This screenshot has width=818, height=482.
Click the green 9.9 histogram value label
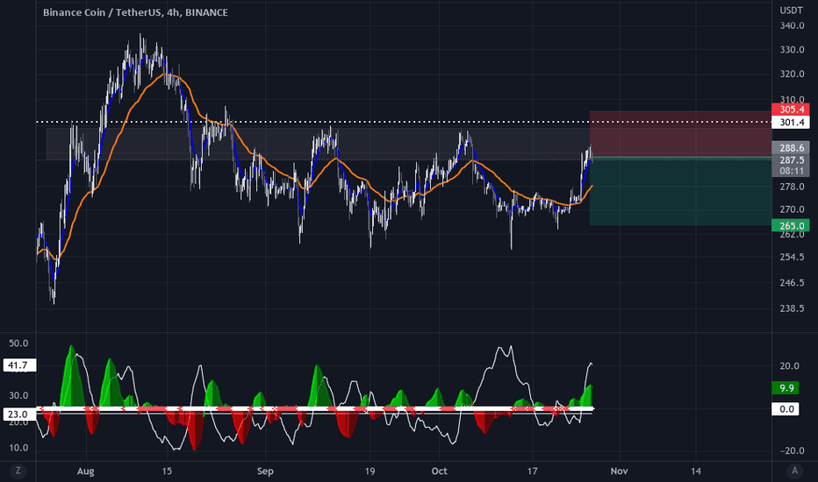point(786,387)
